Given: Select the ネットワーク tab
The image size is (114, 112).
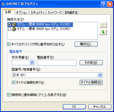Looking at the screenshot, I should pos(54,12).
